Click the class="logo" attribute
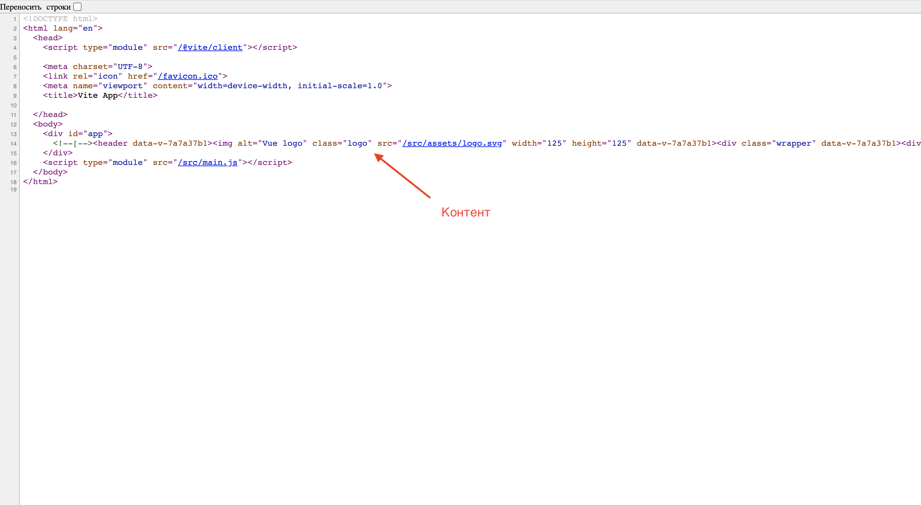This screenshot has width=921, height=505. tap(342, 143)
